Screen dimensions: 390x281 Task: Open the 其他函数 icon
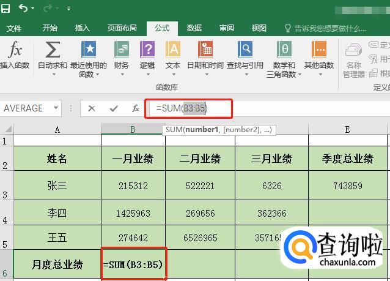pos(319,50)
